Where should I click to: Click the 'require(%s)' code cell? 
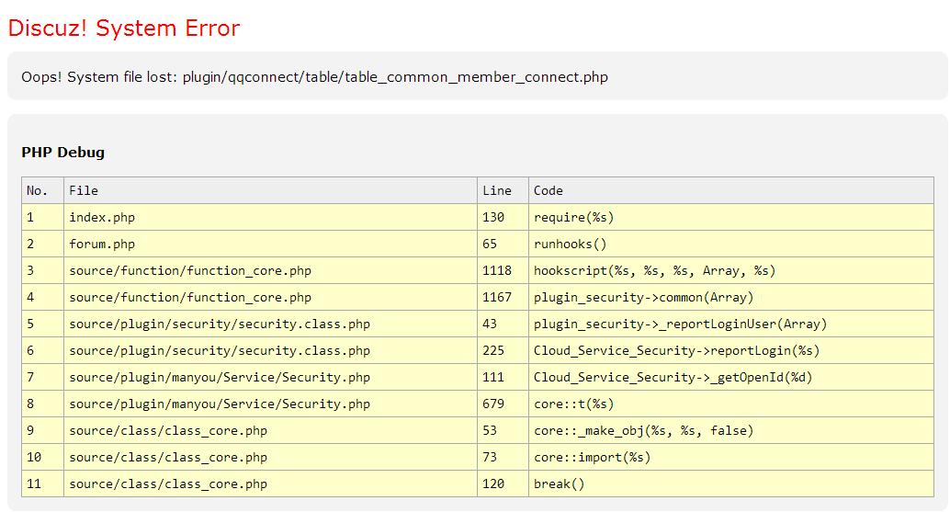(573, 217)
